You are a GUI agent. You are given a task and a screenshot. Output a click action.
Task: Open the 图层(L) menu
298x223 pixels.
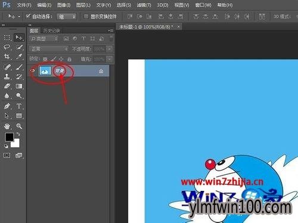pyautogui.click(x=83, y=5)
